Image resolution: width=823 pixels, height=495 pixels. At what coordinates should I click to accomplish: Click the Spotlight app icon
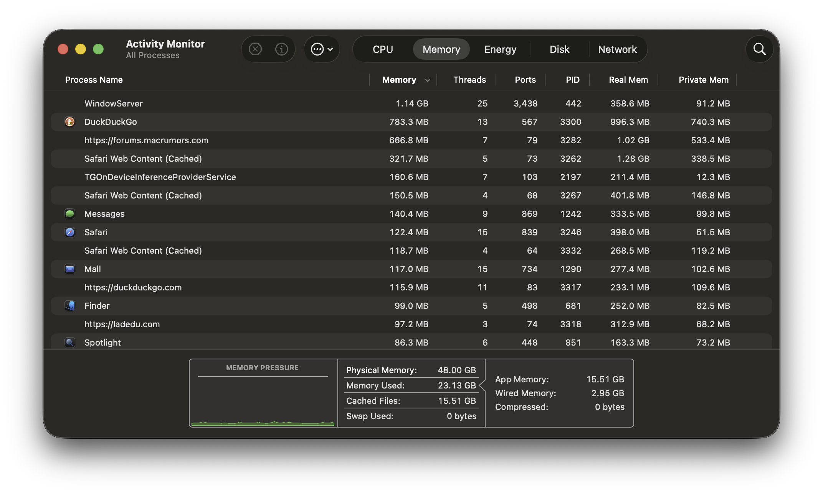(70, 343)
